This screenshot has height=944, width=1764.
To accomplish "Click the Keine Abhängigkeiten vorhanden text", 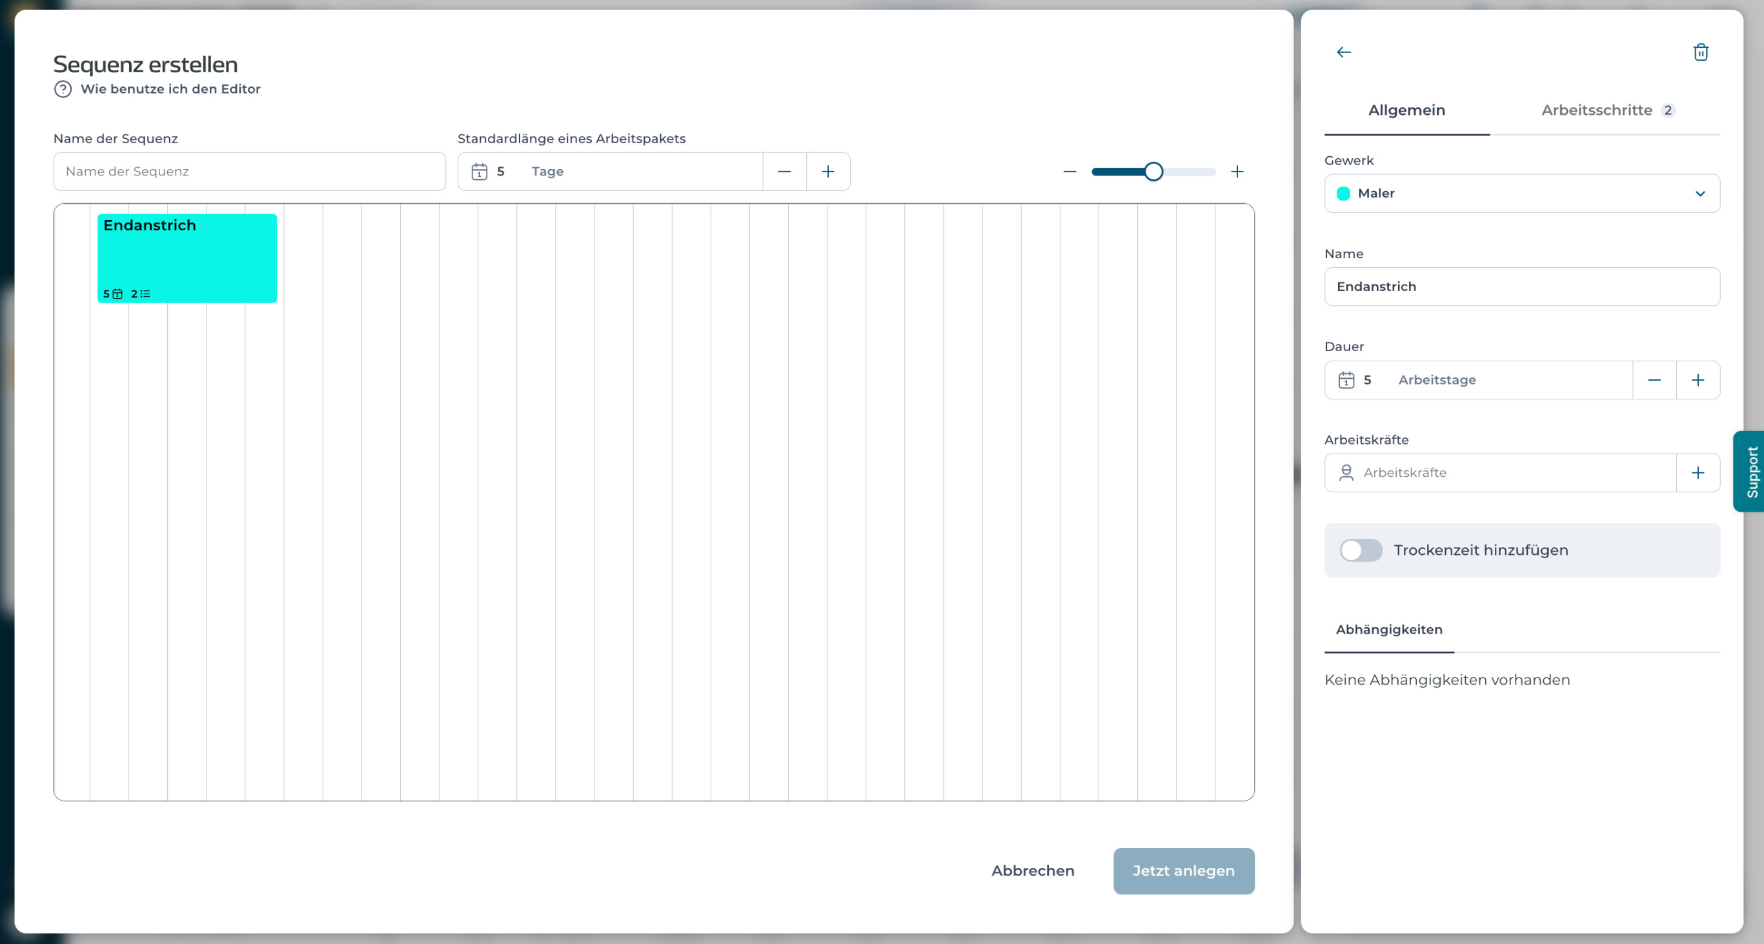I will click(x=1447, y=679).
